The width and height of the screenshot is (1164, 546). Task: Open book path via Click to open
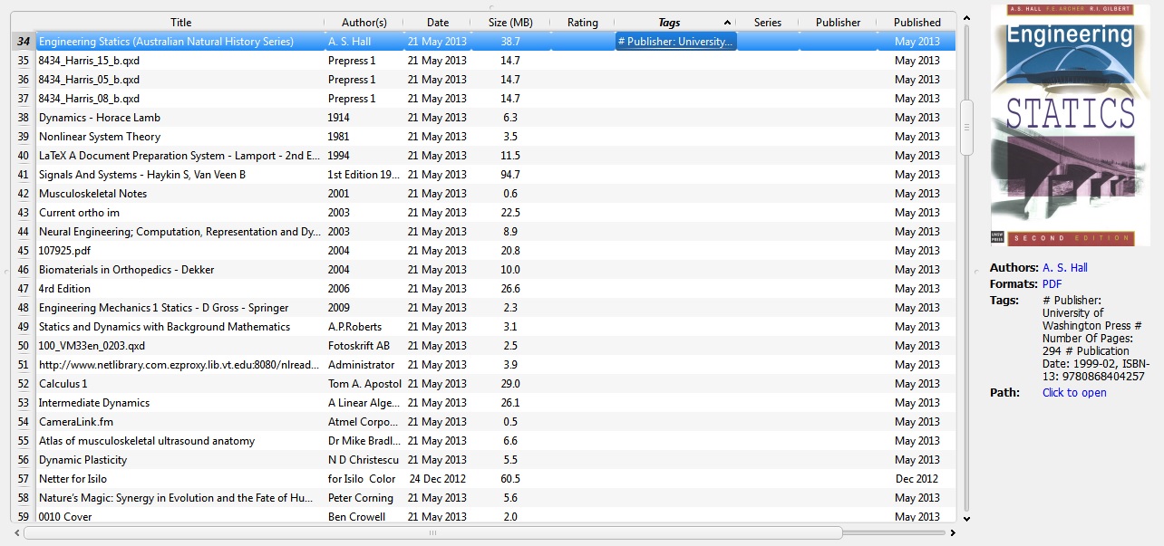[1074, 393]
